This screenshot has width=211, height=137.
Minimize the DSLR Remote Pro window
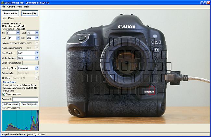point(202,3)
